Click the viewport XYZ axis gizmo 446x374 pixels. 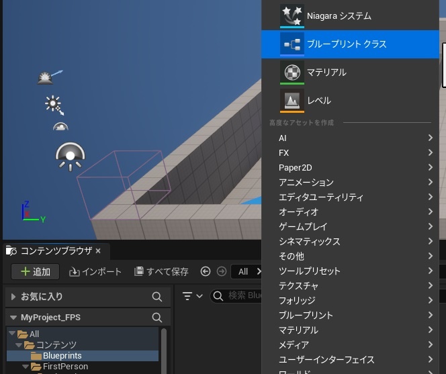(34, 212)
